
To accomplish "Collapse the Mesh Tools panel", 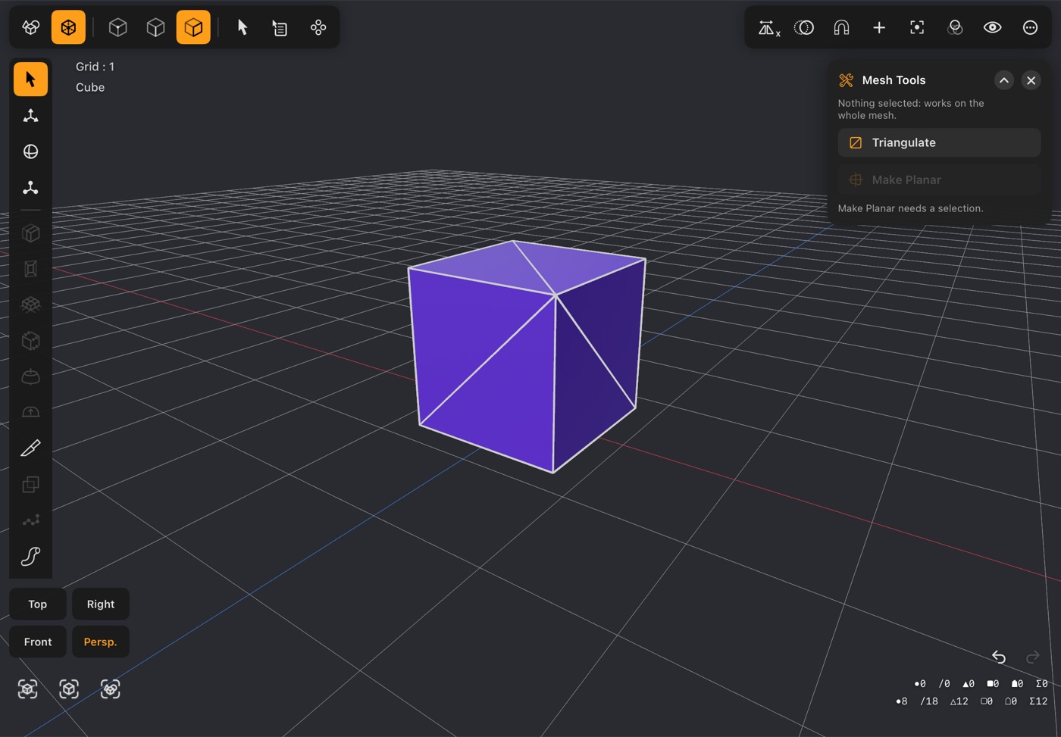I will tap(1003, 80).
